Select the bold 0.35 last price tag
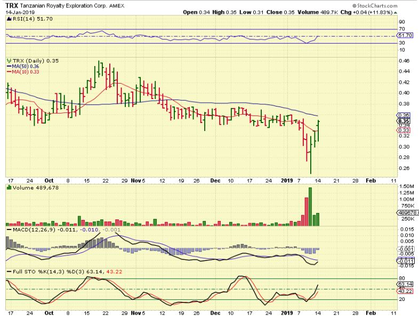Screen dimensions: 419x319 404,120
